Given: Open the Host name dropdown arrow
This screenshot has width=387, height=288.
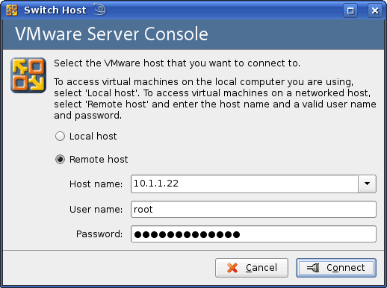Looking at the screenshot, I should [367, 184].
